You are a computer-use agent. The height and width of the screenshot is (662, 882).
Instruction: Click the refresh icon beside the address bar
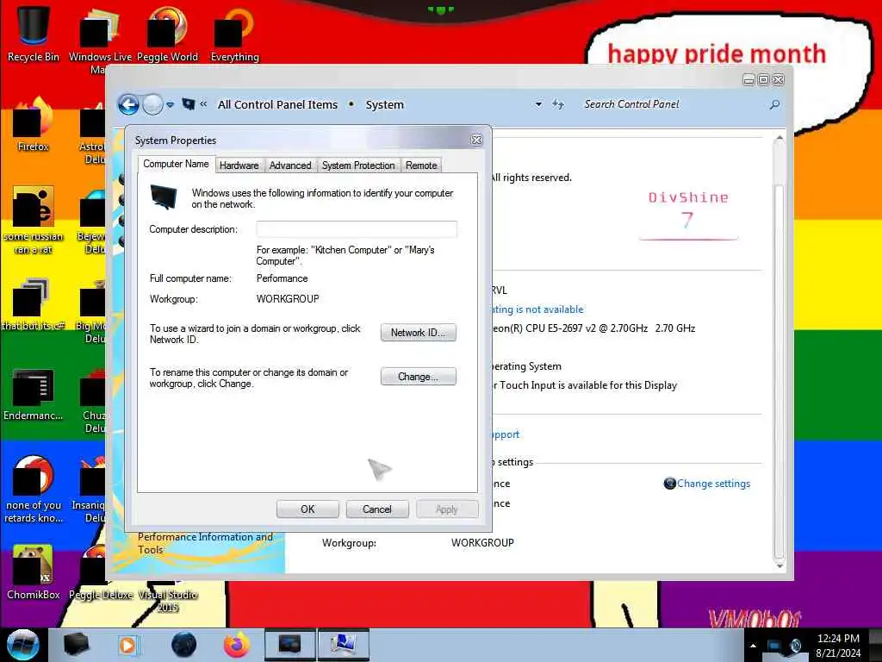[x=557, y=104]
